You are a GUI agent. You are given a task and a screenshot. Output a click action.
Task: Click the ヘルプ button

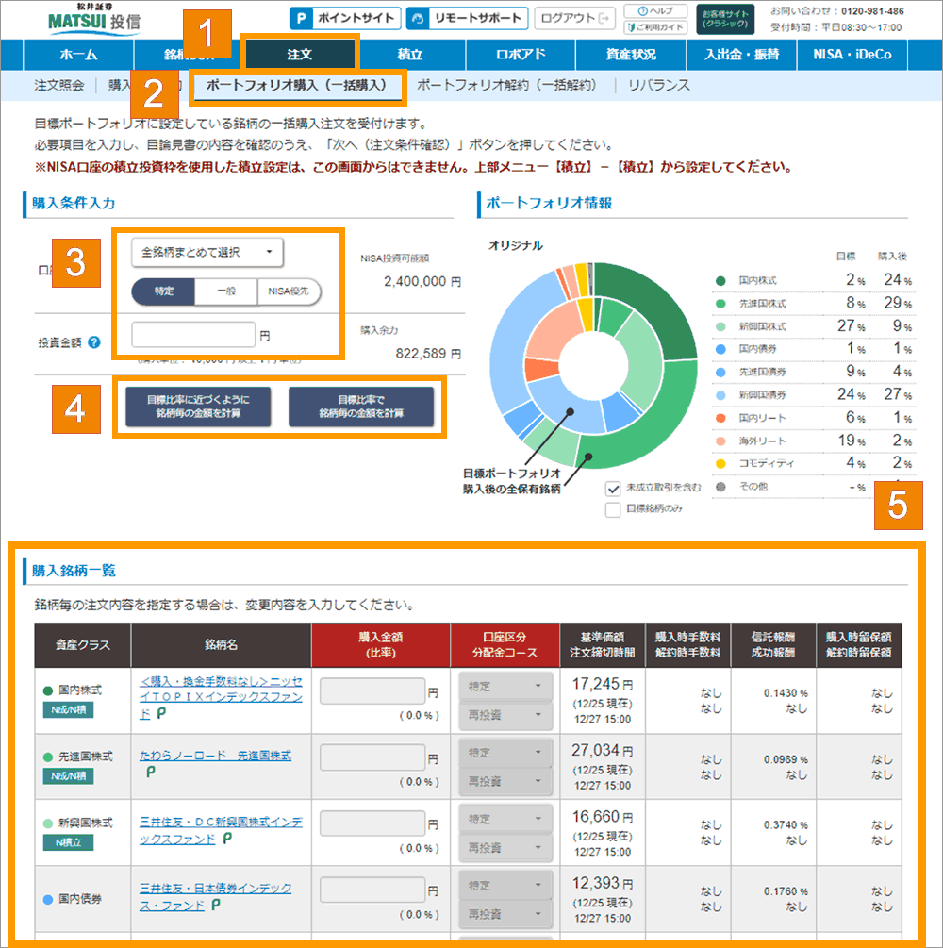[655, 11]
